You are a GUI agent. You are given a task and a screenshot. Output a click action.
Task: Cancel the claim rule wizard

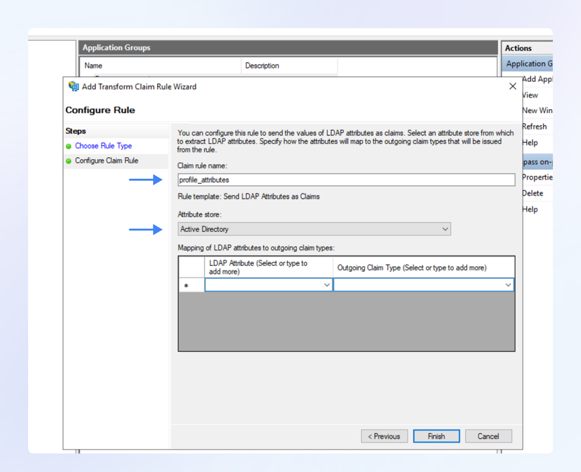pos(488,436)
